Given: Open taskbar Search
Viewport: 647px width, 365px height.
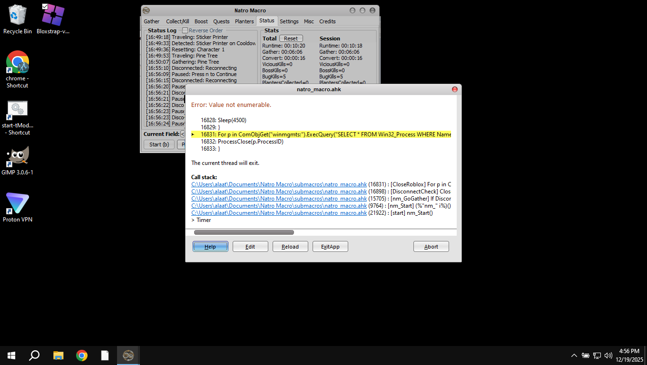Looking at the screenshot, I should click(x=34, y=355).
